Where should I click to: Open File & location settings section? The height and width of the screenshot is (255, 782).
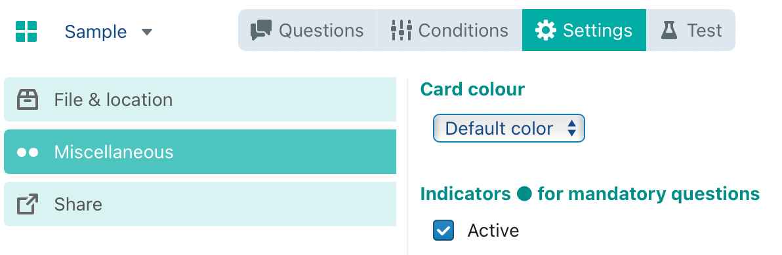point(200,99)
